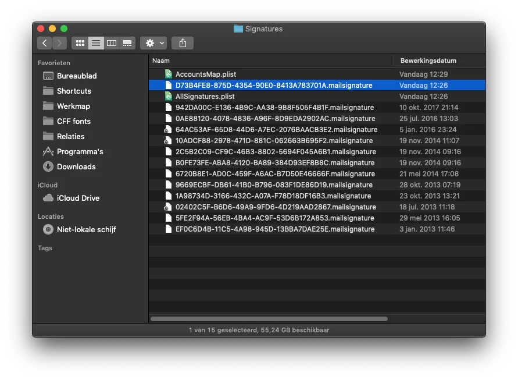Select the AccountsMap.plist file

coord(317,74)
